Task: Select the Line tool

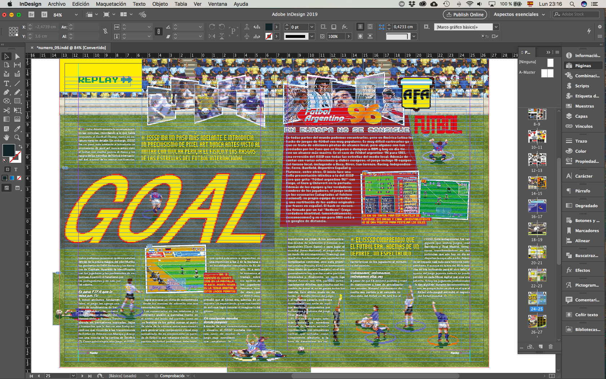Action: [17, 83]
